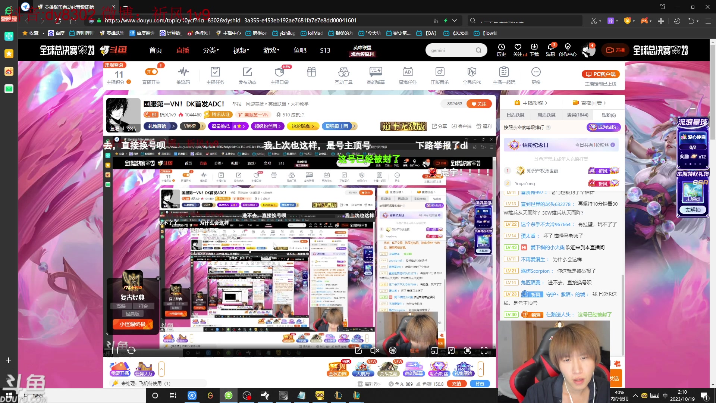Mute the video player sound

374,350
